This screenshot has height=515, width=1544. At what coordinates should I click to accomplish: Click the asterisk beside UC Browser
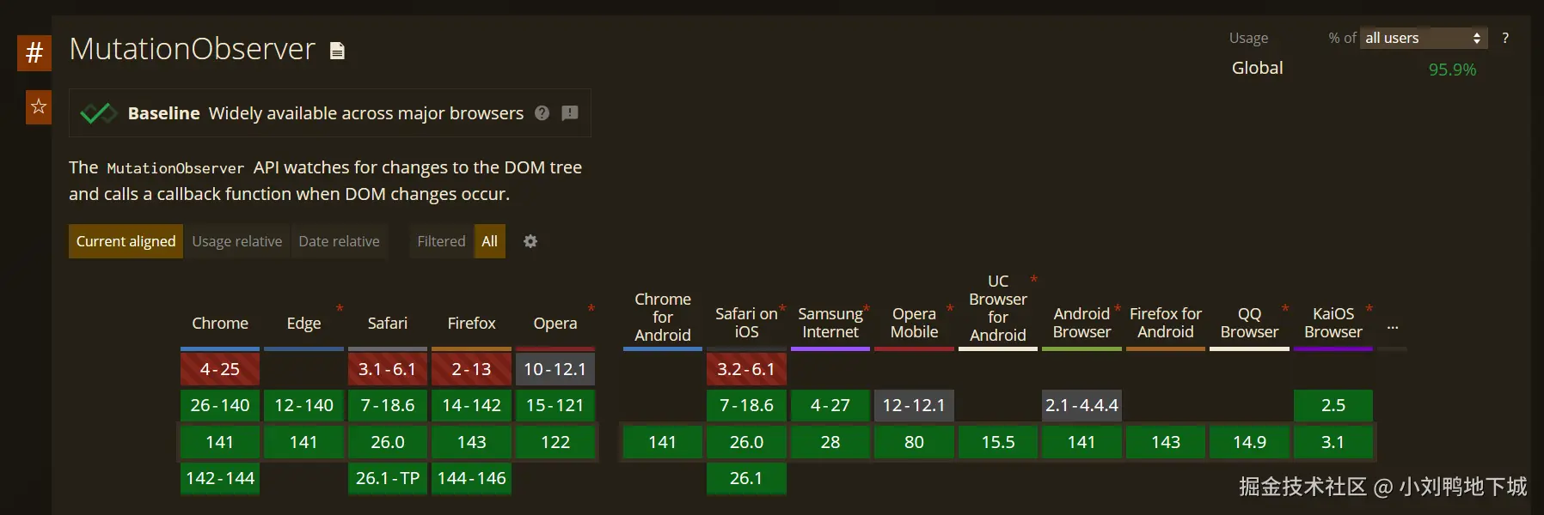pos(1034,279)
